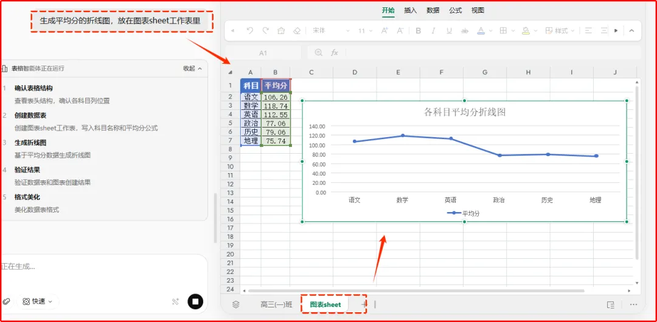This screenshot has height=322, width=657.
Task: Open the sheet list layers icon
Action: click(236, 304)
